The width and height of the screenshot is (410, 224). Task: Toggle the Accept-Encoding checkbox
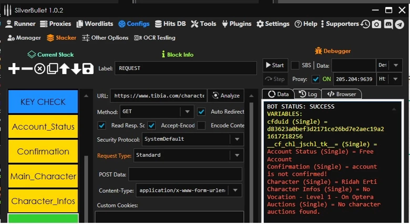151,125
